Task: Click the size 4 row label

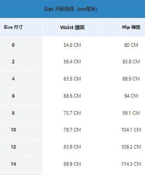Action: tap(13, 79)
